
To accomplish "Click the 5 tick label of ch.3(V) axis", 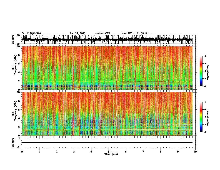I will click(19, 138).
